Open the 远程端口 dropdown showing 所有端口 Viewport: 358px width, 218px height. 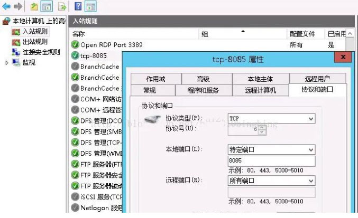271,181
